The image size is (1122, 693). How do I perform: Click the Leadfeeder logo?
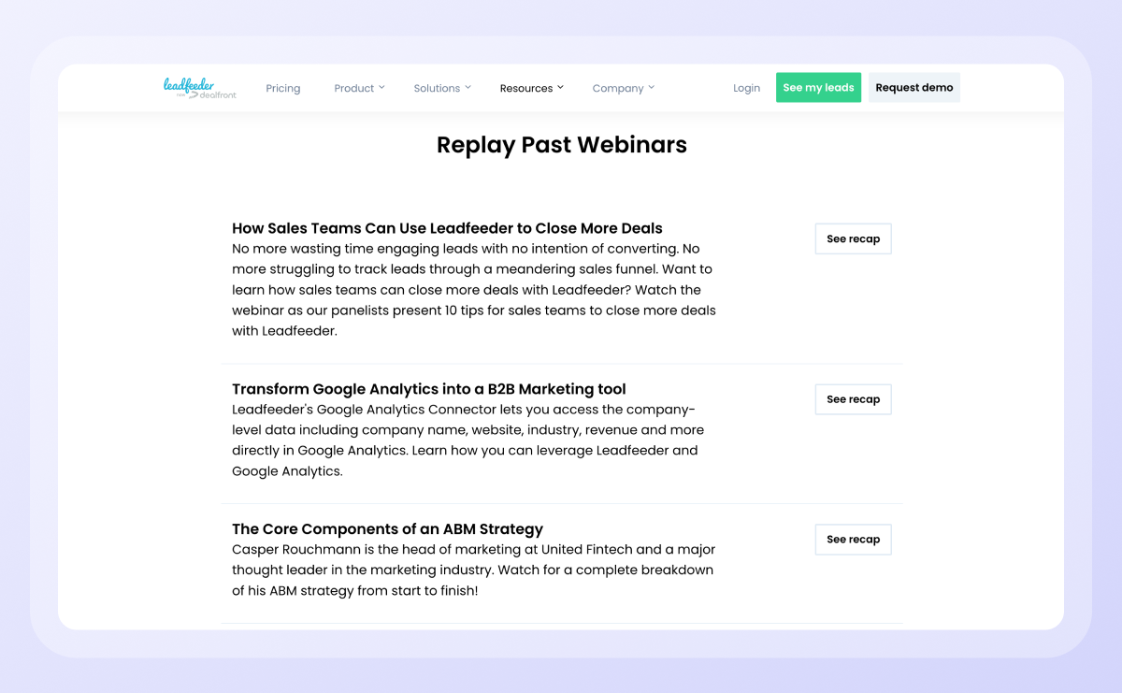click(200, 88)
